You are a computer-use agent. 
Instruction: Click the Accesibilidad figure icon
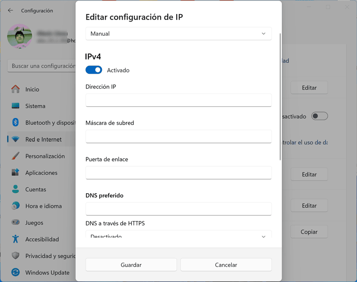pos(16,239)
